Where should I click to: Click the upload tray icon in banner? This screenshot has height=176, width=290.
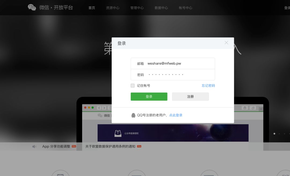coord(118,133)
